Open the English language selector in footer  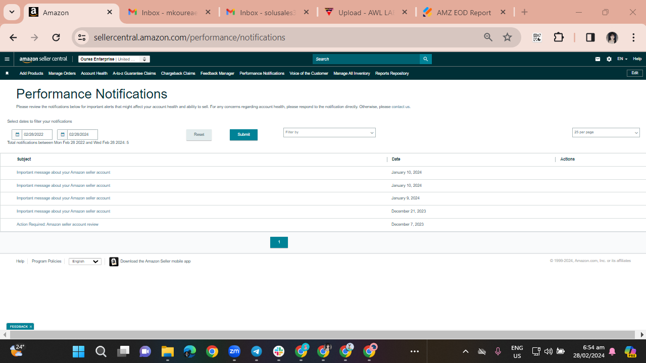[85, 262]
